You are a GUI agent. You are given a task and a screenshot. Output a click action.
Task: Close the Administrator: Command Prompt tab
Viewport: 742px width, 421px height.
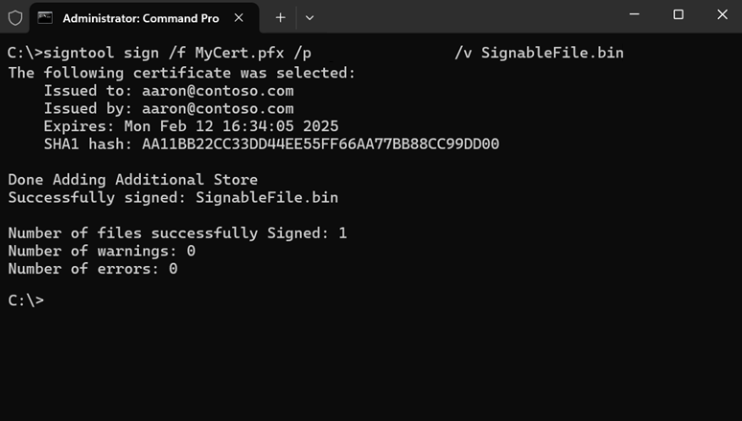tap(239, 18)
